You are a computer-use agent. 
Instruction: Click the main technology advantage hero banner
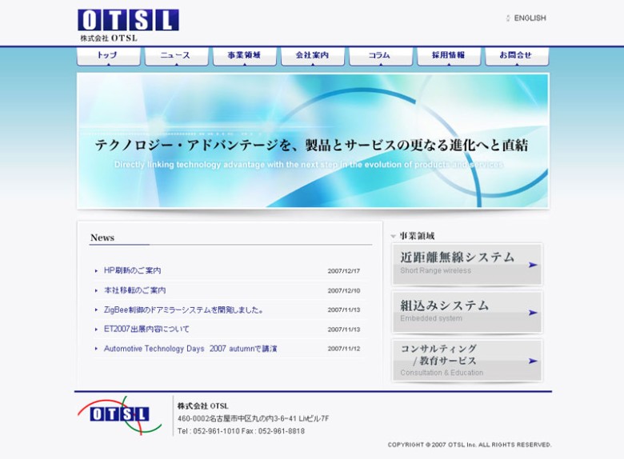312,141
